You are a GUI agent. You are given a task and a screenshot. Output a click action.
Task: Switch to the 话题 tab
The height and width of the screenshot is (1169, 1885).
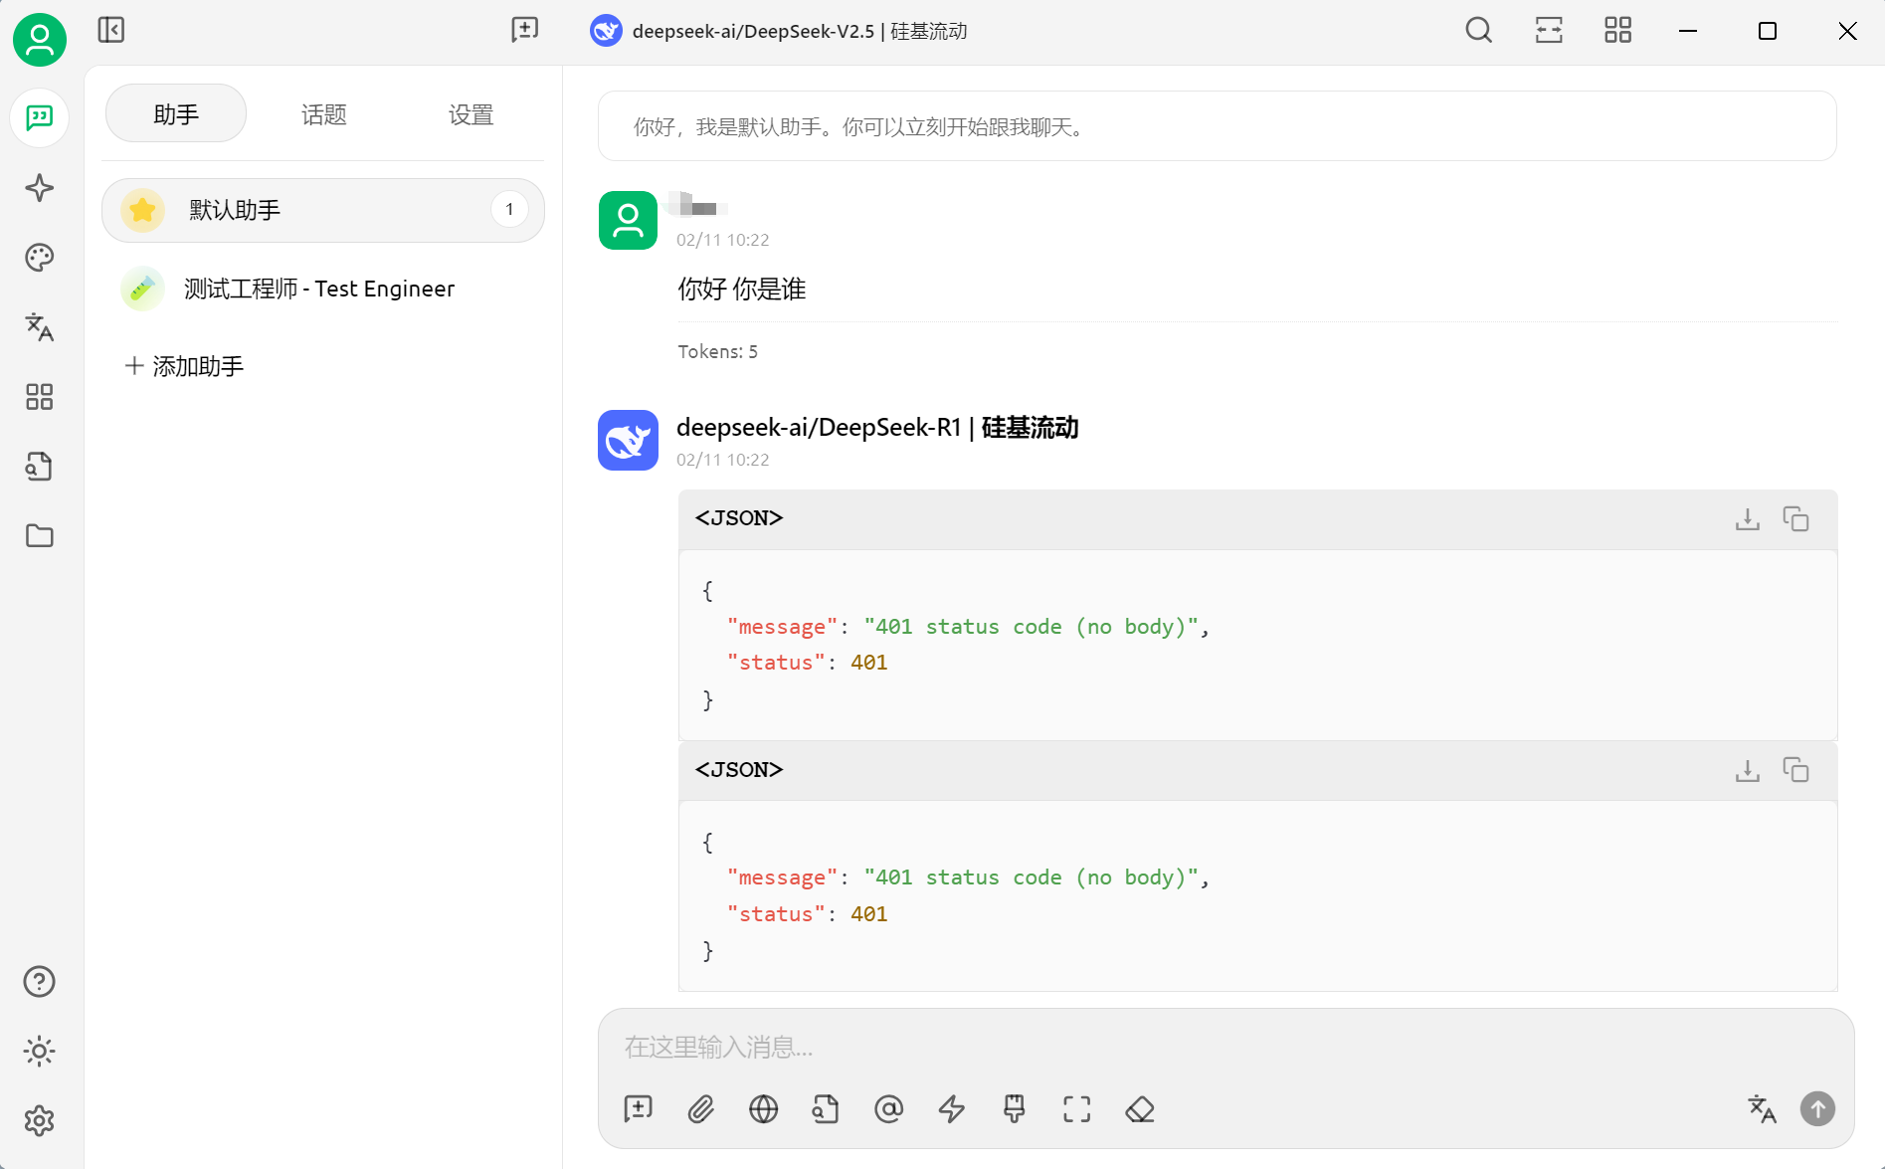point(323,113)
